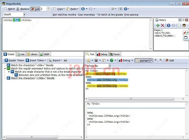Click the blank page icon in History
189x140 pixels.
coord(179,25)
